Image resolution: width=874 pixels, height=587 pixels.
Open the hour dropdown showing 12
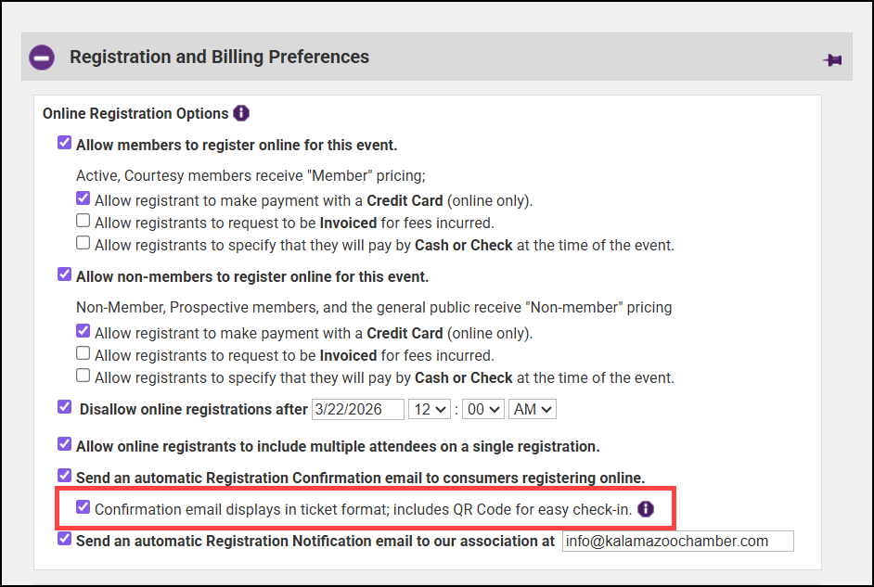point(429,409)
